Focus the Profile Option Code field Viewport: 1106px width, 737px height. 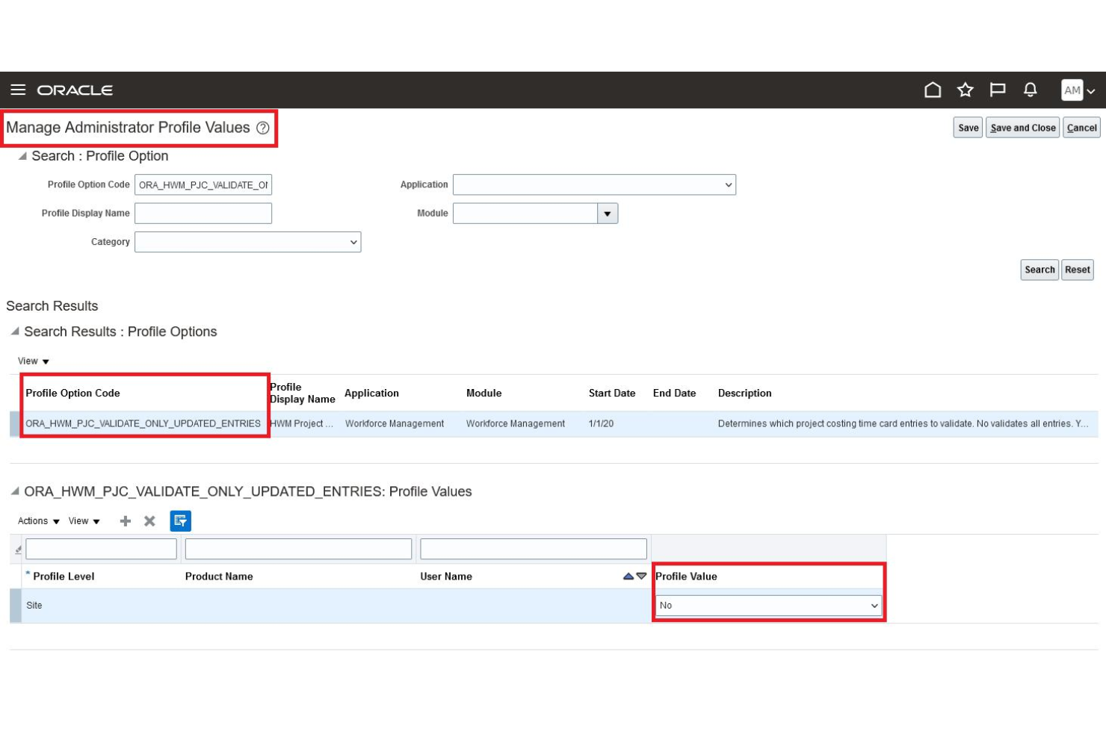[x=203, y=184]
